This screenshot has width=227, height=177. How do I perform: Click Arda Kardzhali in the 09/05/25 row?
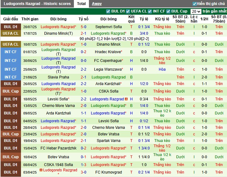pos(58,113)
